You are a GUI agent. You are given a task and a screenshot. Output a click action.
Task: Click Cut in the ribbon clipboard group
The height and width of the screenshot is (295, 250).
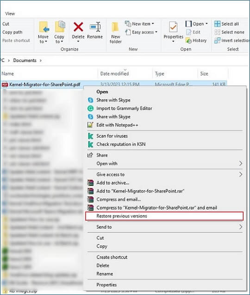pos(6,24)
